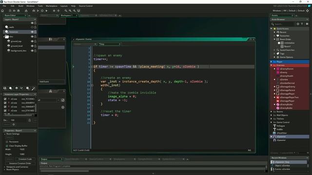312x175 pixels.
Task: Click the depth value field showing 100
Action: pyautogui.click(x=18, y=120)
